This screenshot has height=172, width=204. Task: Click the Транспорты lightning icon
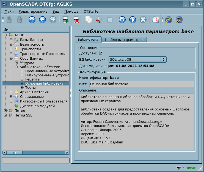click(x=16, y=49)
